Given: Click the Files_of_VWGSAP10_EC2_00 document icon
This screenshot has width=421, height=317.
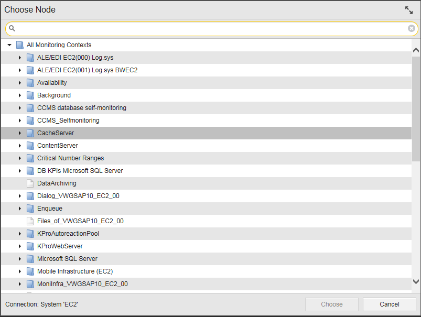Looking at the screenshot, I should tap(30, 221).
